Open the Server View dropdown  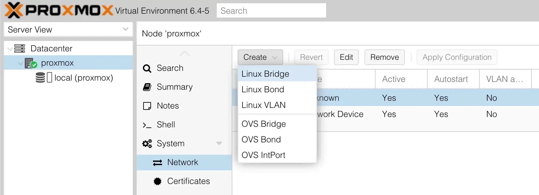point(125,29)
